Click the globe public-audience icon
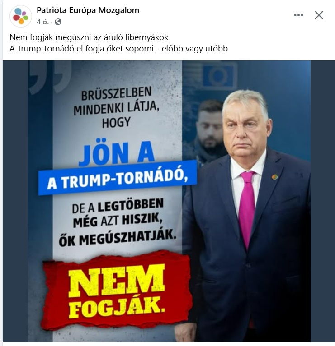 point(58,22)
